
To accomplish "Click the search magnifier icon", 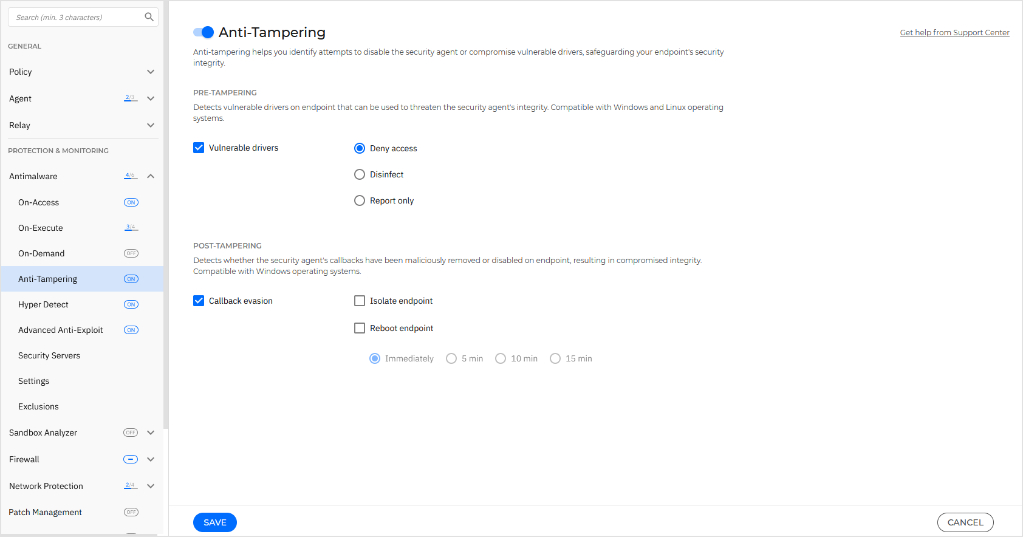I will click(149, 17).
